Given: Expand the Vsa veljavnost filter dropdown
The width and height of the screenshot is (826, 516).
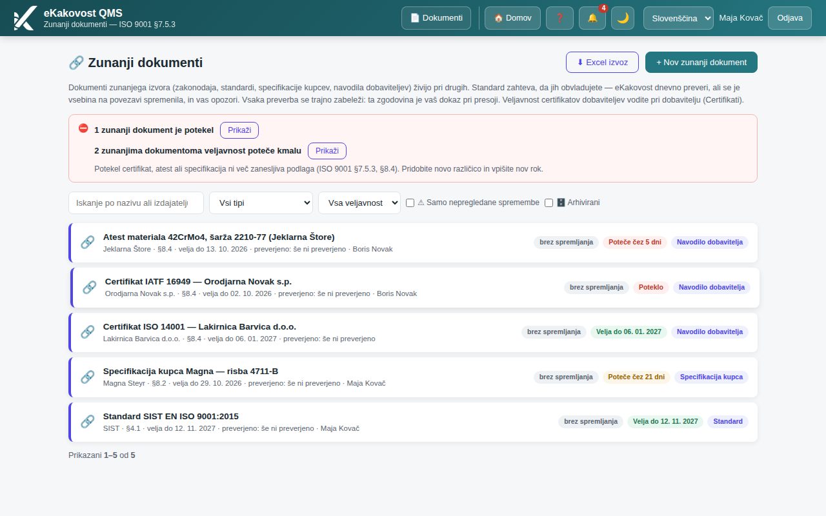Looking at the screenshot, I should pos(359,203).
